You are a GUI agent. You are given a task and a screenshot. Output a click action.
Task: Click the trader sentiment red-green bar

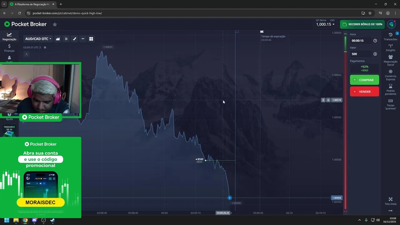coord(345,122)
